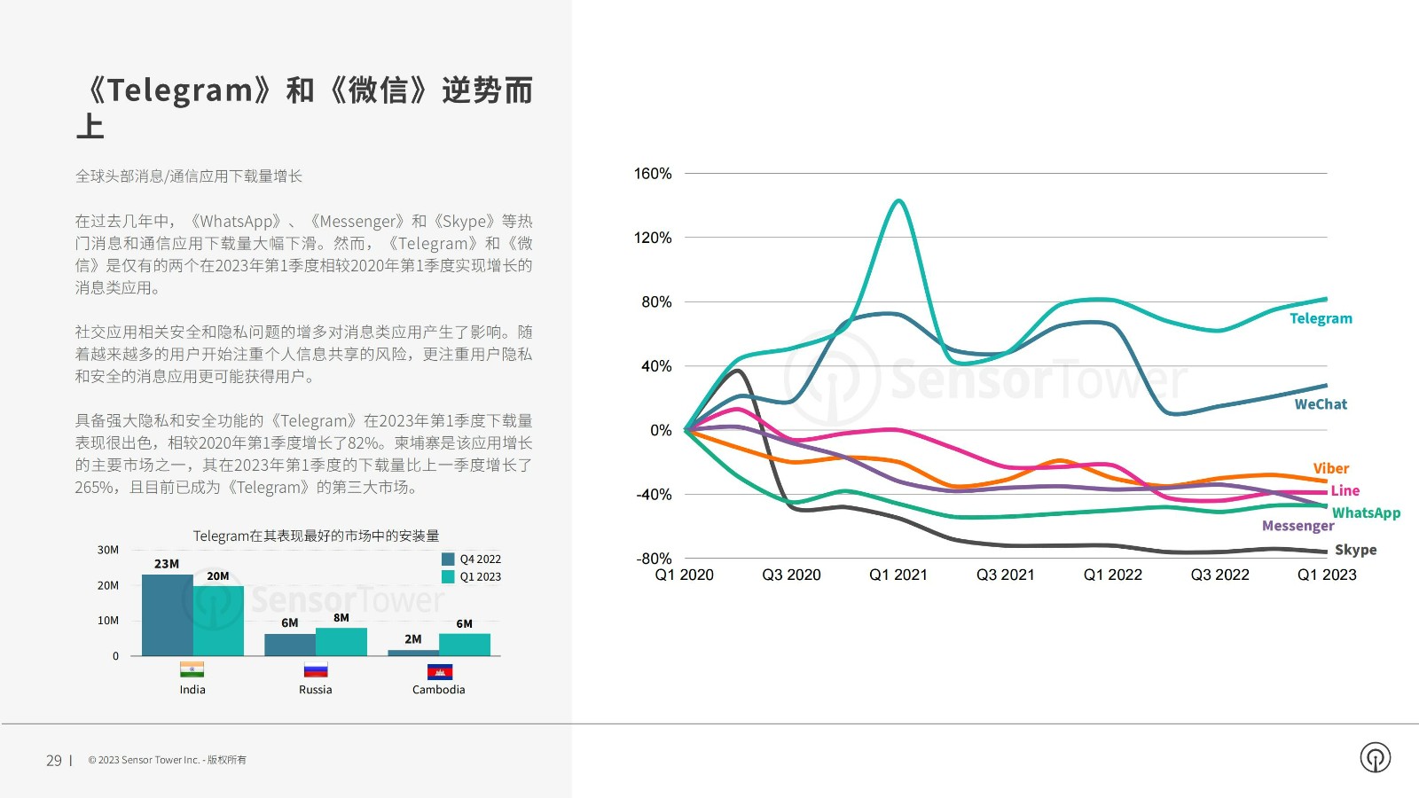The height and width of the screenshot is (798, 1419).
Task: Select the Telegram line label
Action: pyautogui.click(x=1321, y=318)
